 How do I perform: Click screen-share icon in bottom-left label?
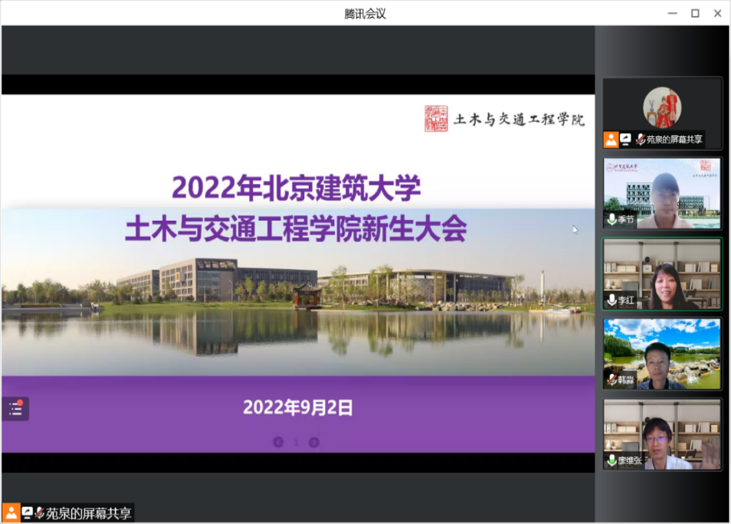28,513
